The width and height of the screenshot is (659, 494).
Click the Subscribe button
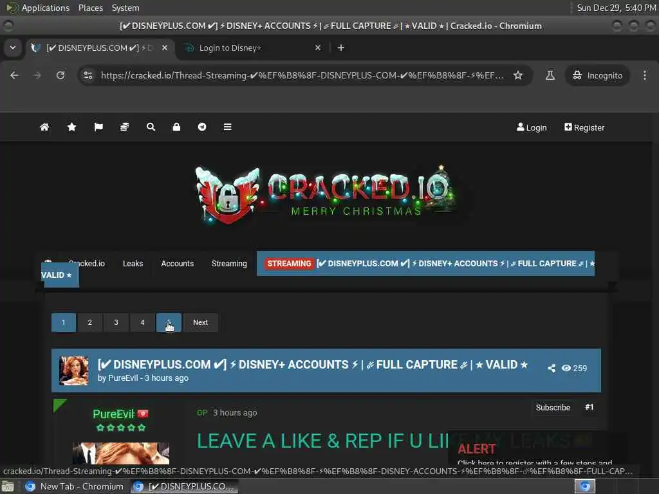(x=553, y=407)
